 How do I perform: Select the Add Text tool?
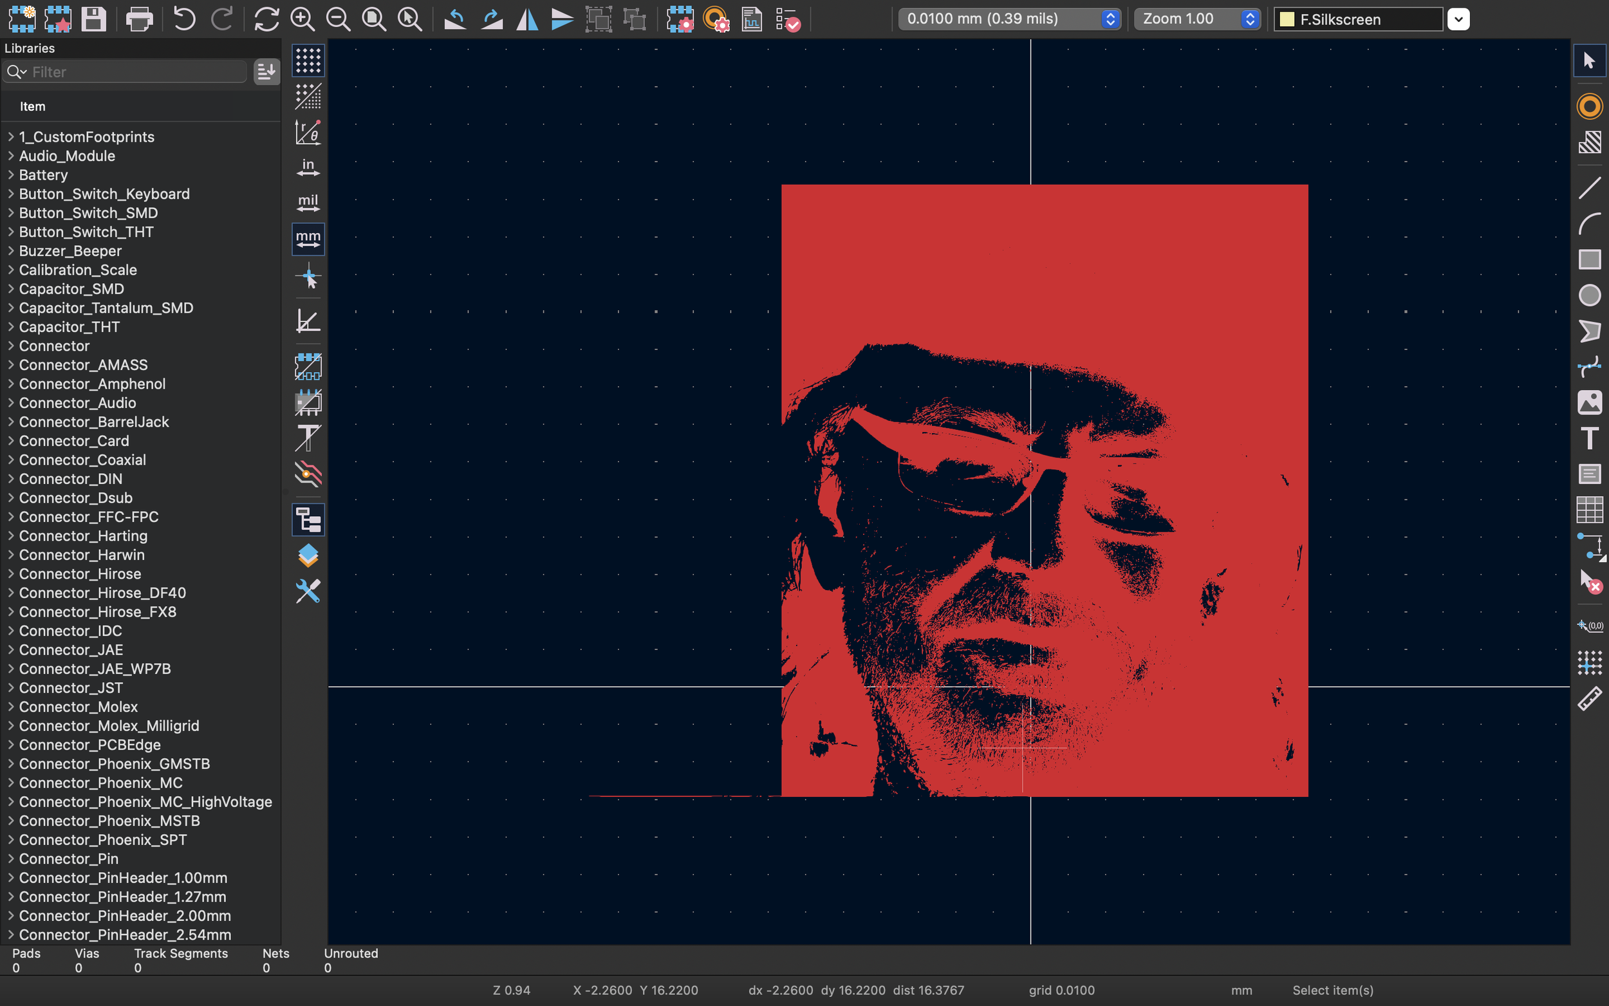[x=1589, y=438]
